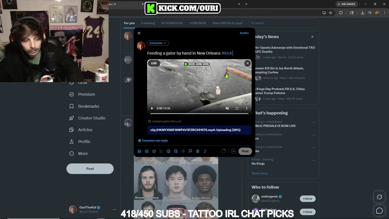Screen dimensions: 389x219
Task: Enter fullscreen on the video preview
Action: point(237,108)
